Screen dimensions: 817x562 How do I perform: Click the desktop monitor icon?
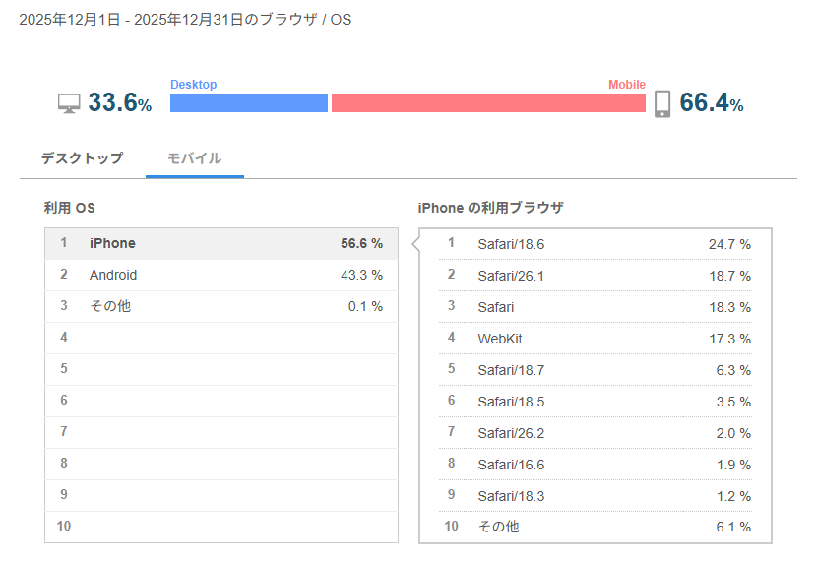coord(69,103)
